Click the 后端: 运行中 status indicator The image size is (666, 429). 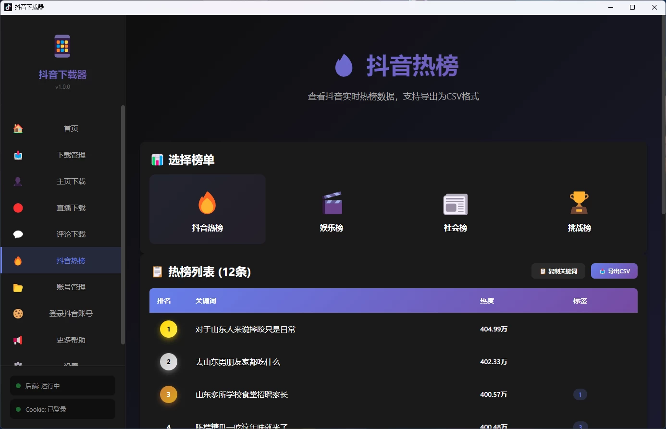[x=62, y=385]
